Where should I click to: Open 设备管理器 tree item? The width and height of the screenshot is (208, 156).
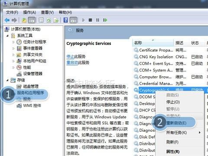pyautogui.click(x=33, y=74)
